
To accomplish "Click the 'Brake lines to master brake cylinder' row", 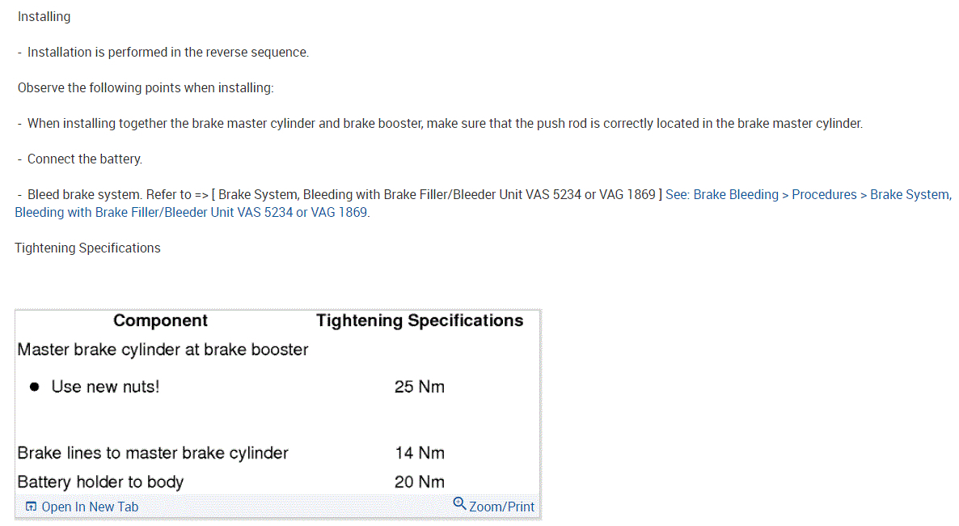I will [153, 453].
